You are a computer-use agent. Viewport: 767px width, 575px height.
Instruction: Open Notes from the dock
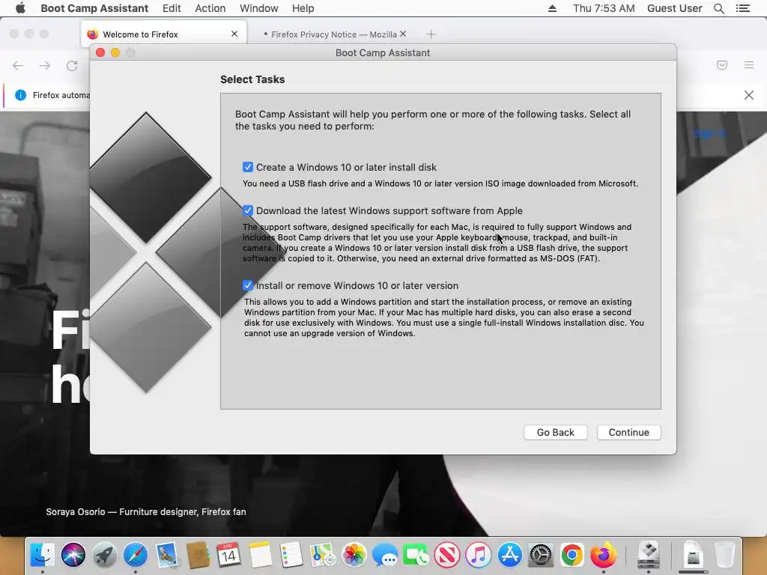tap(260, 556)
